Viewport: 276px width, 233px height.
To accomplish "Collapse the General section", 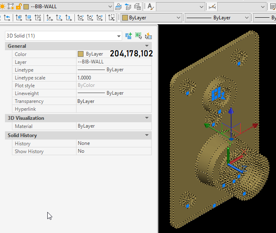I will tap(146, 46).
